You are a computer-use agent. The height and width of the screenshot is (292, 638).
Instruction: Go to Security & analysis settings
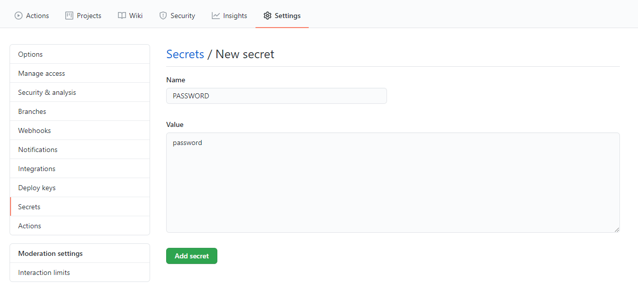(47, 92)
